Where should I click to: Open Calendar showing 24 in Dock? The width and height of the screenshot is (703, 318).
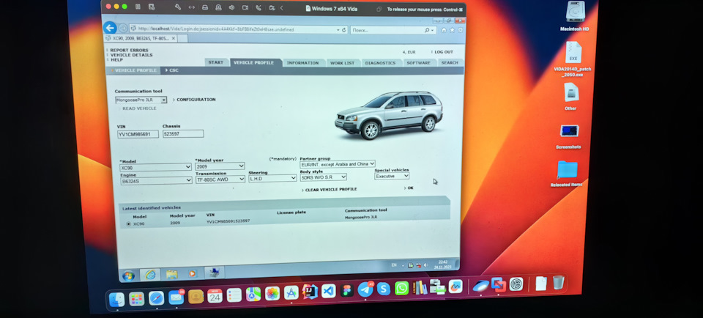[x=215, y=296]
